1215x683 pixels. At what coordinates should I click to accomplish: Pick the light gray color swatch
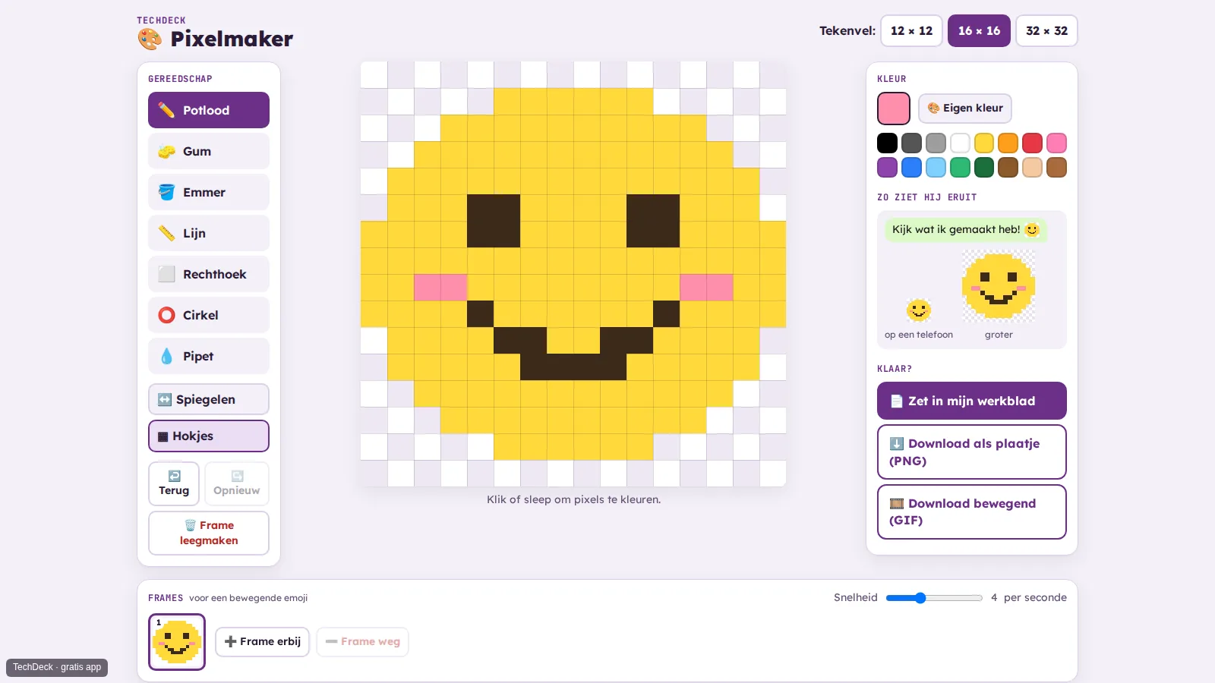pyautogui.click(x=936, y=143)
